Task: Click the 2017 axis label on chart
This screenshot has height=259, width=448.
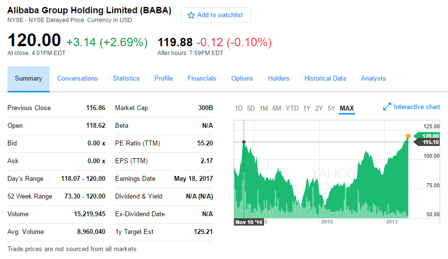Action: [392, 222]
